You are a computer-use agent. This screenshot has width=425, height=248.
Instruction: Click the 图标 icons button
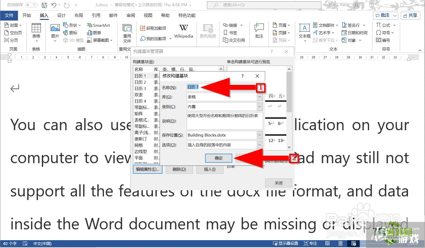(x=70, y=33)
